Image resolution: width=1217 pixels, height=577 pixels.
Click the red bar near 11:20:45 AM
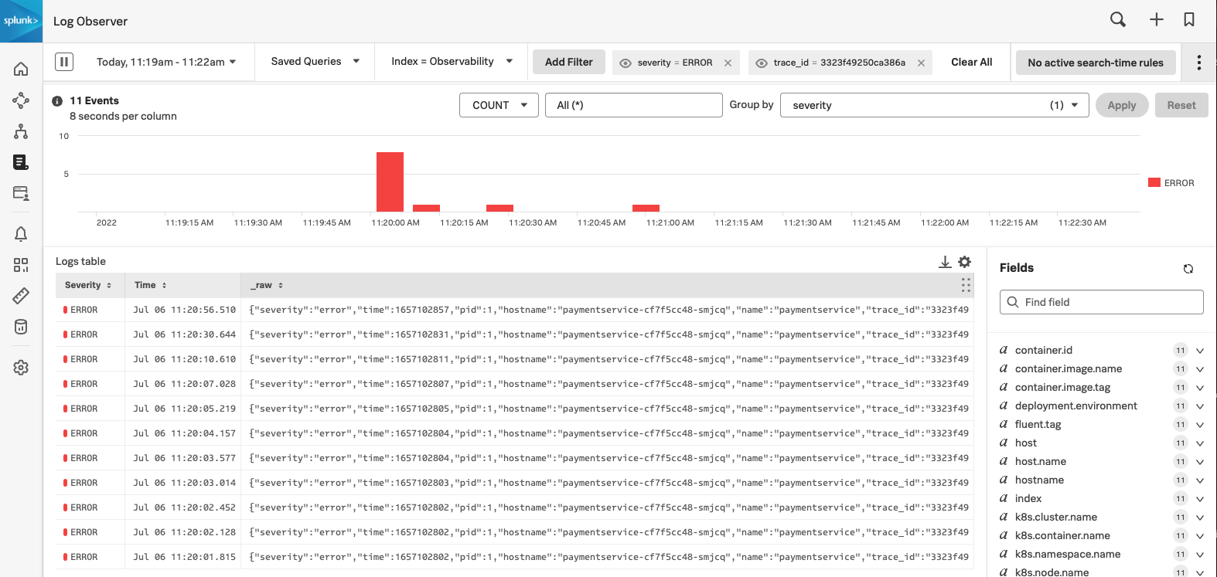pos(646,208)
